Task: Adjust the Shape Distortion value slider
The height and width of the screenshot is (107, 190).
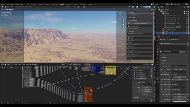Action: point(180,95)
